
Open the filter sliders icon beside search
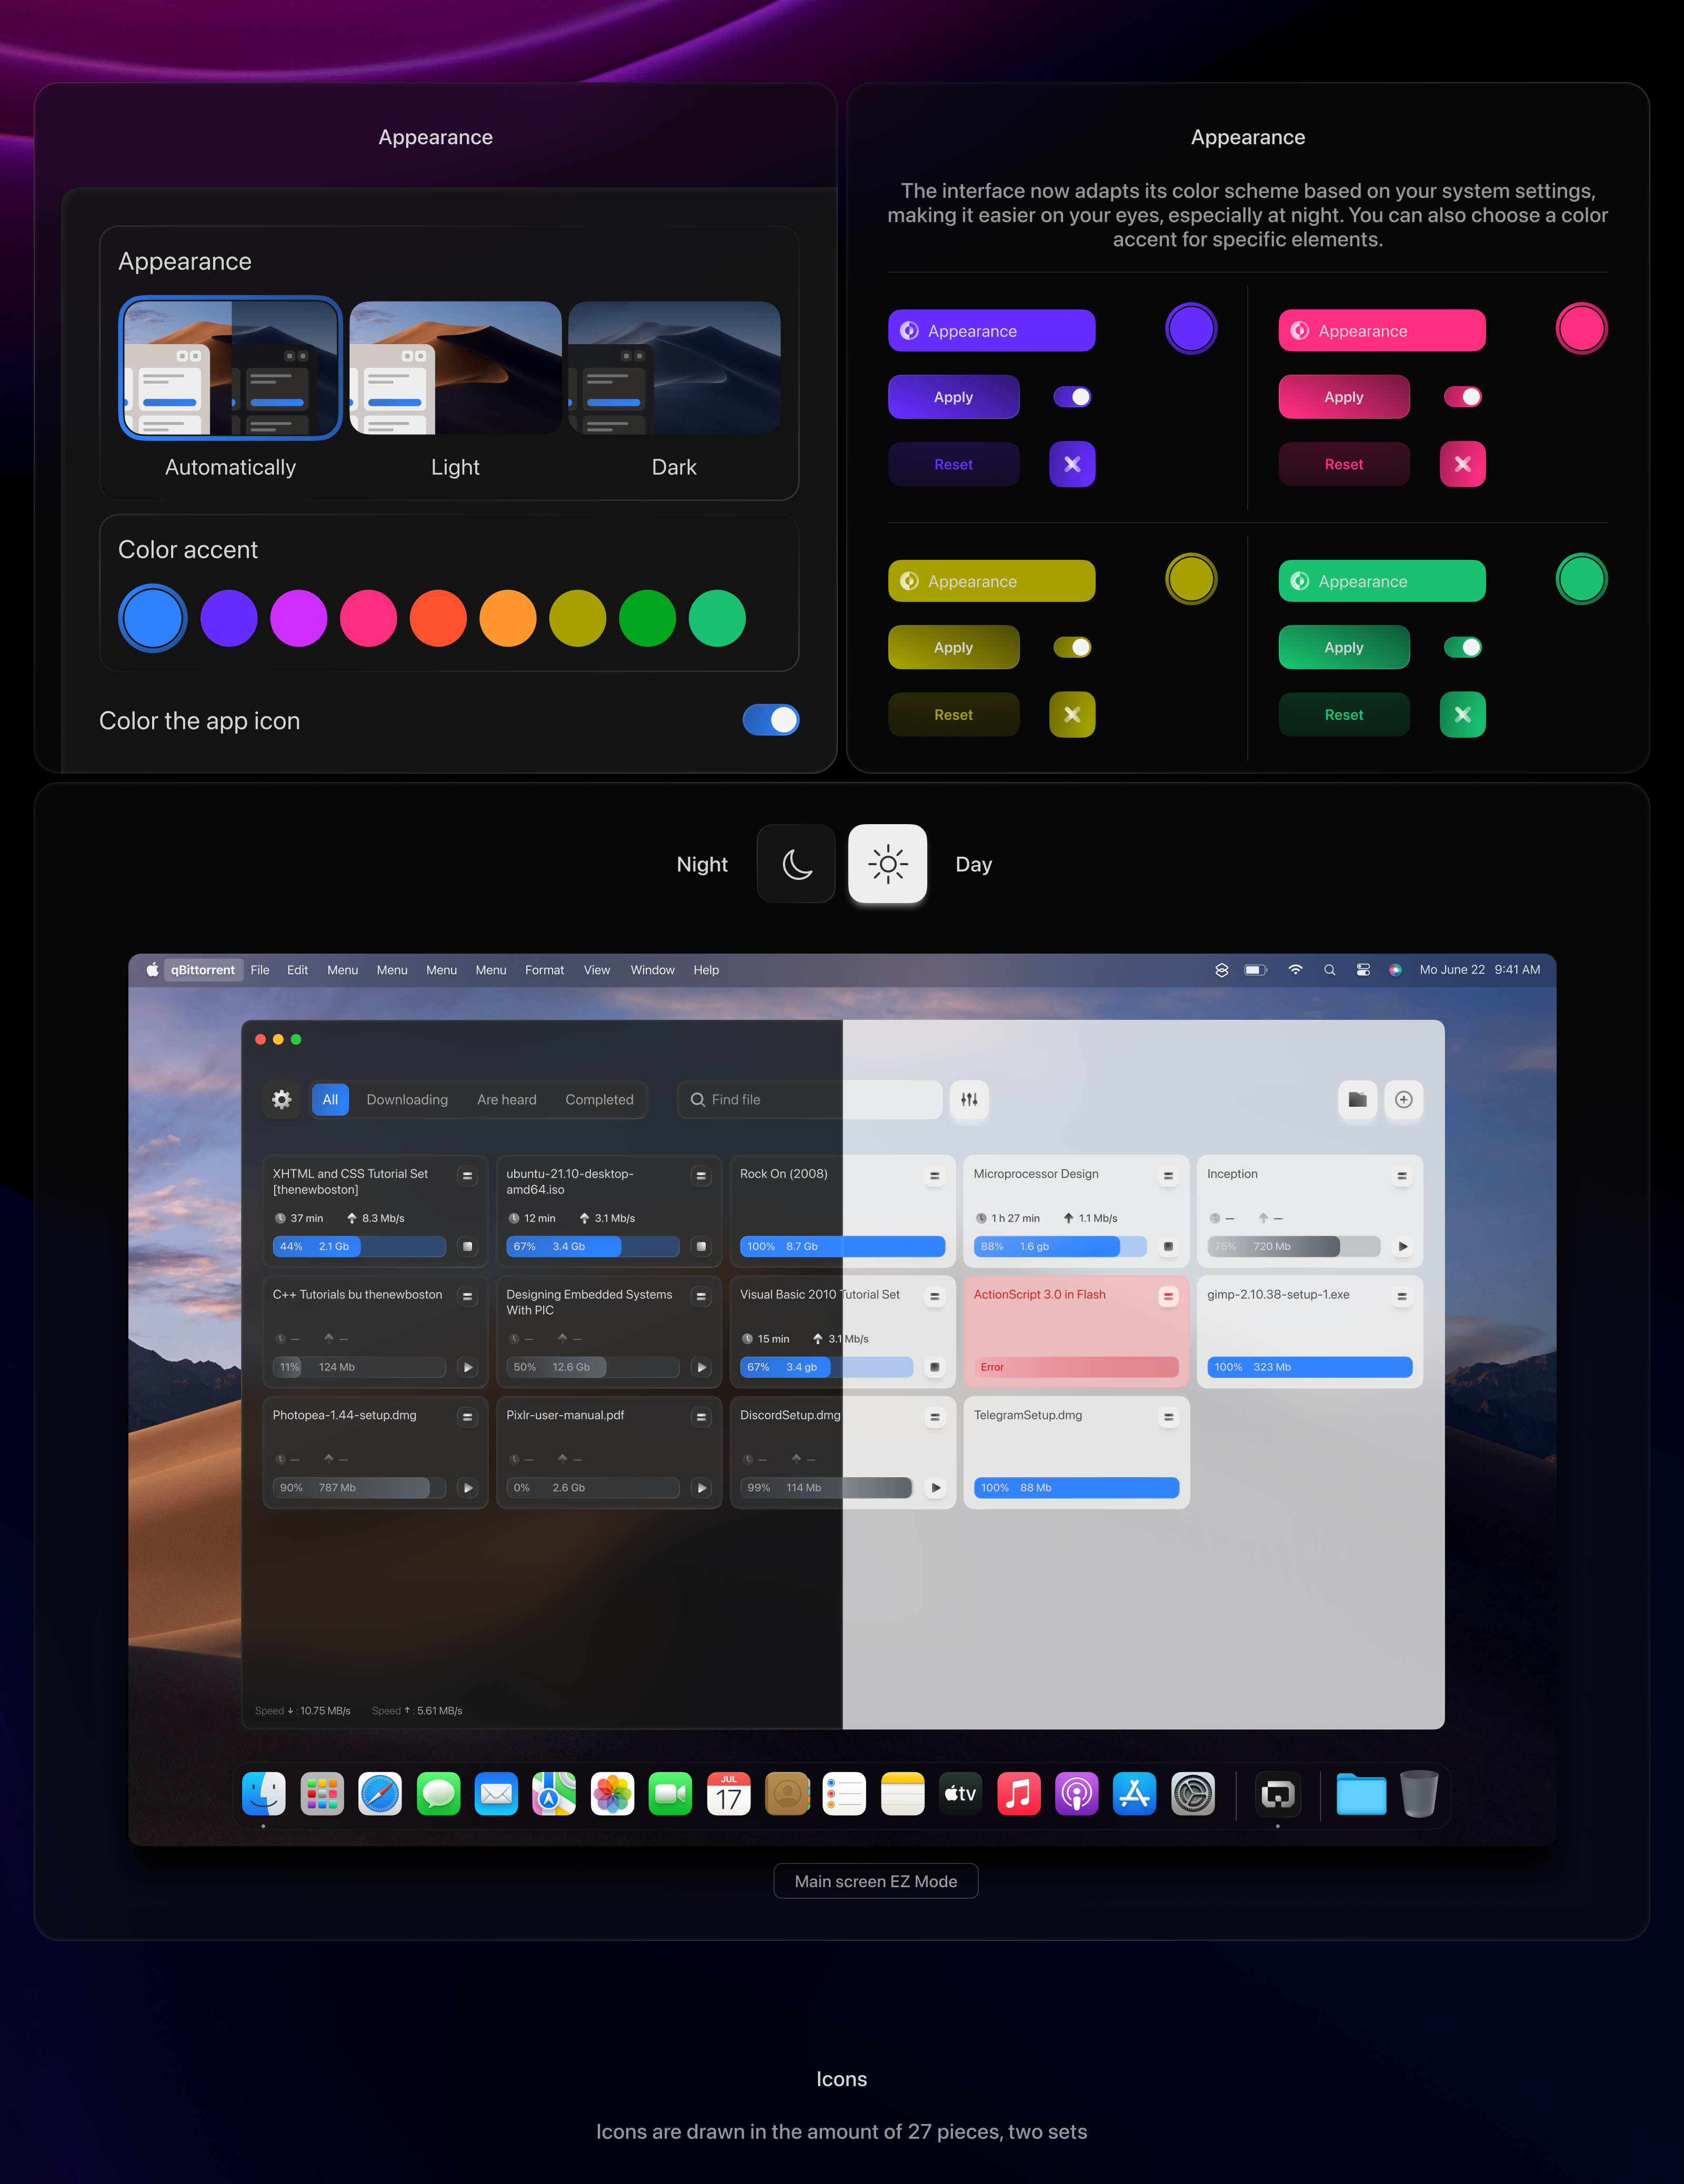[969, 1099]
